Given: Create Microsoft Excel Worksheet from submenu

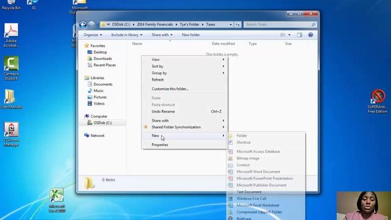Looking at the screenshot, I should (266, 205).
